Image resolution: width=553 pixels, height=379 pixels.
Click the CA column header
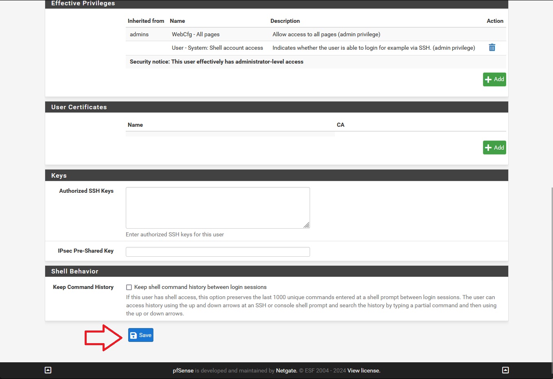point(341,125)
